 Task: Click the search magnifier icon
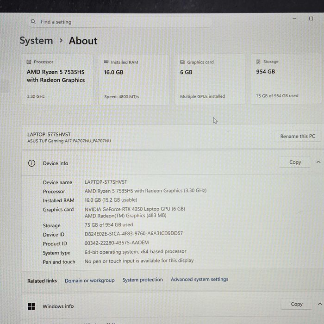pyautogui.click(x=33, y=21)
